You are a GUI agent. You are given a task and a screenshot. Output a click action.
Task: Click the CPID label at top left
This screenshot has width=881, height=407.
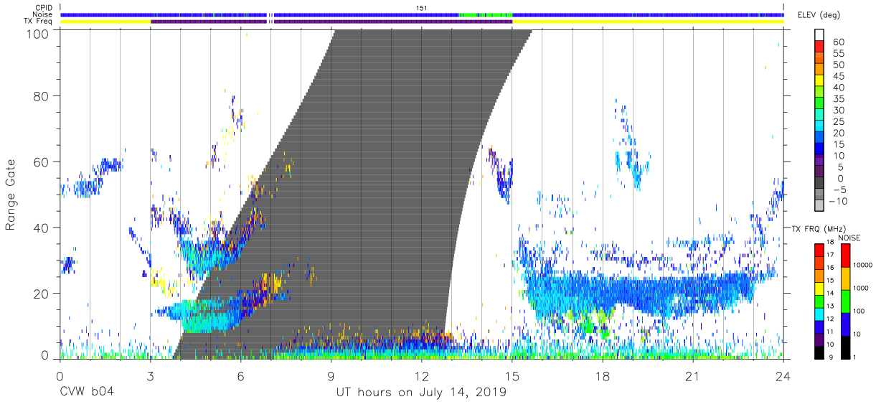42,7
